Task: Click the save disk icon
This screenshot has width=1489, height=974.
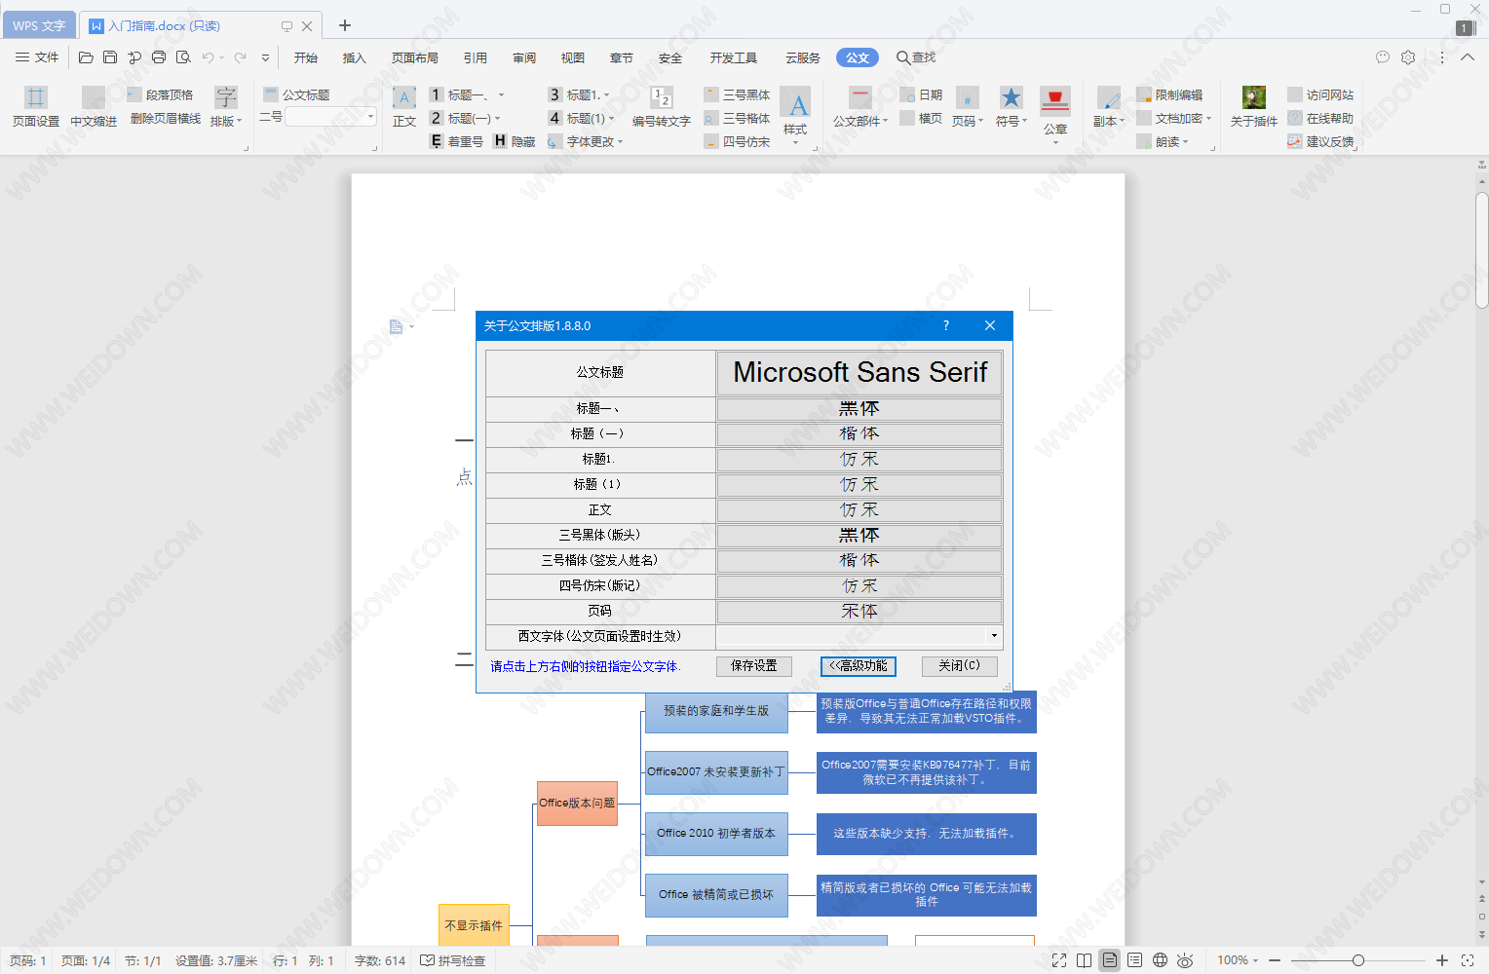Action: click(110, 57)
